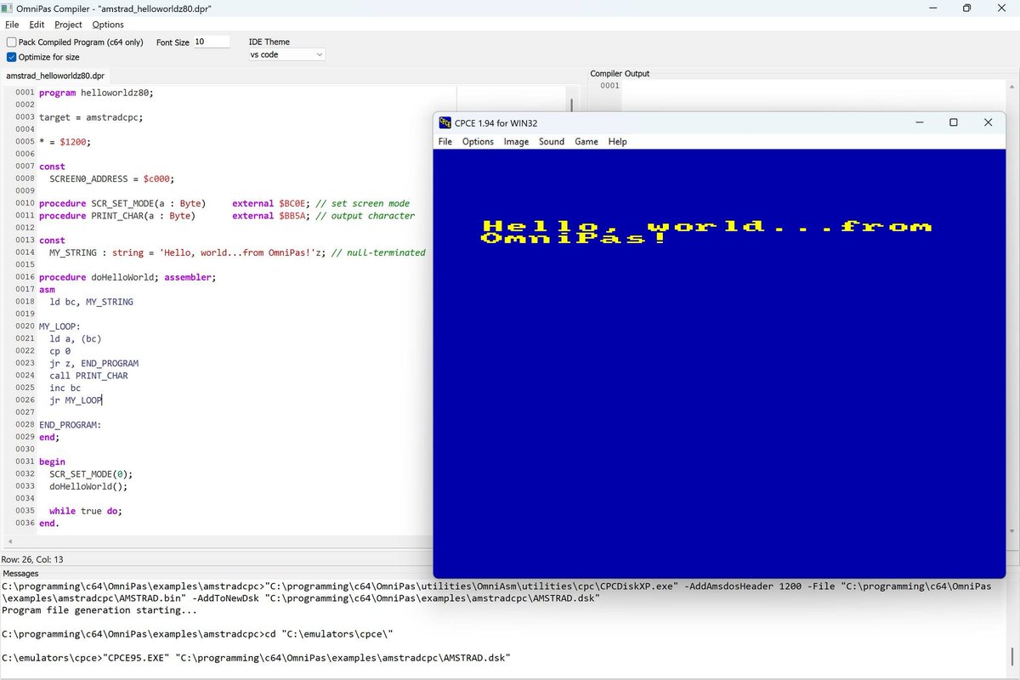The width and height of the screenshot is (1020, 680).
Task: Open the File menu in OmniPas
Action: pos(12,25)
